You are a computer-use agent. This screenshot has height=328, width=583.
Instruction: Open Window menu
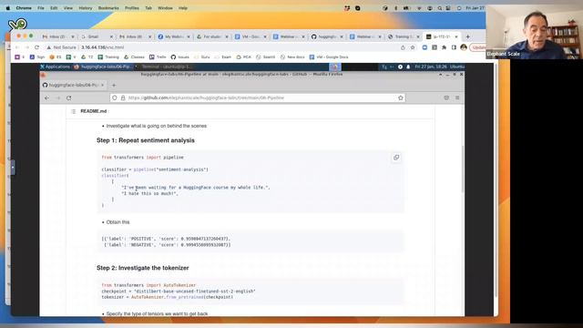[x=165, y=8]
